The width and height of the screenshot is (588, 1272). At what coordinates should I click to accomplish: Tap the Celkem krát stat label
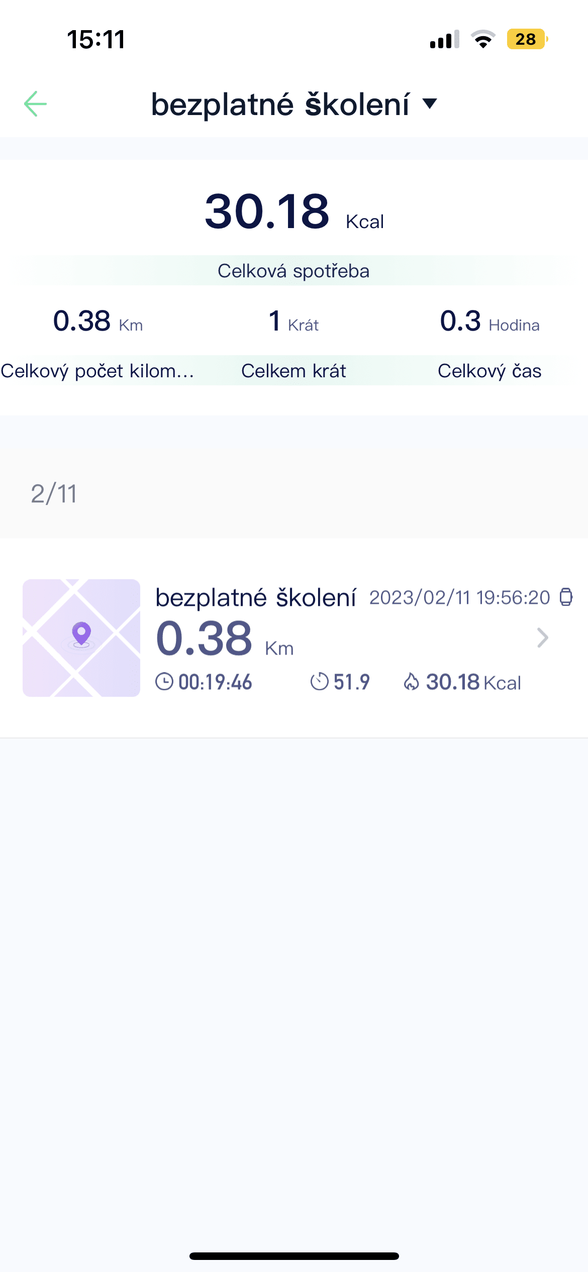(x=293, y=371)
